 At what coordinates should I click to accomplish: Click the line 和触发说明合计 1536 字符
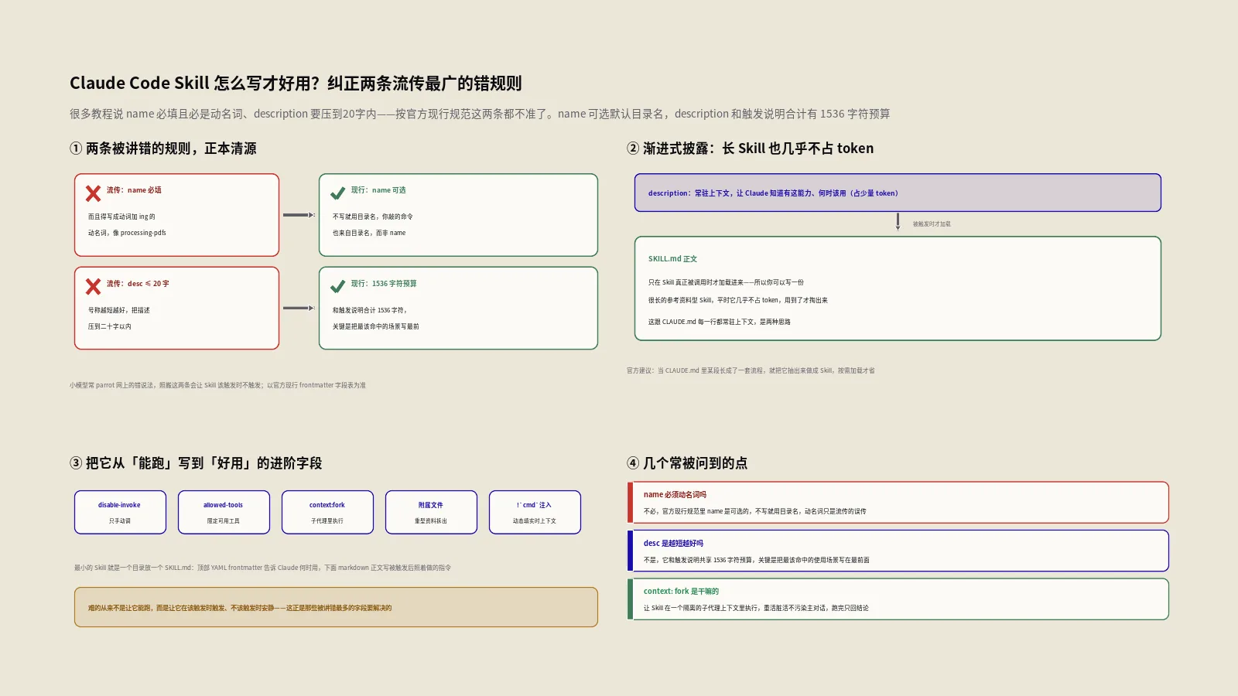click(370, 310)
